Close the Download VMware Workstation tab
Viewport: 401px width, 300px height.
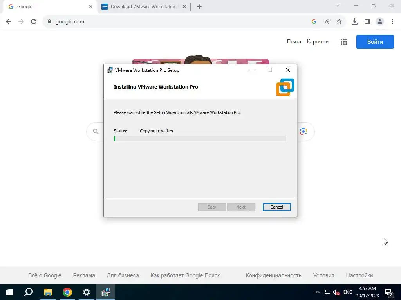[184, 7]
